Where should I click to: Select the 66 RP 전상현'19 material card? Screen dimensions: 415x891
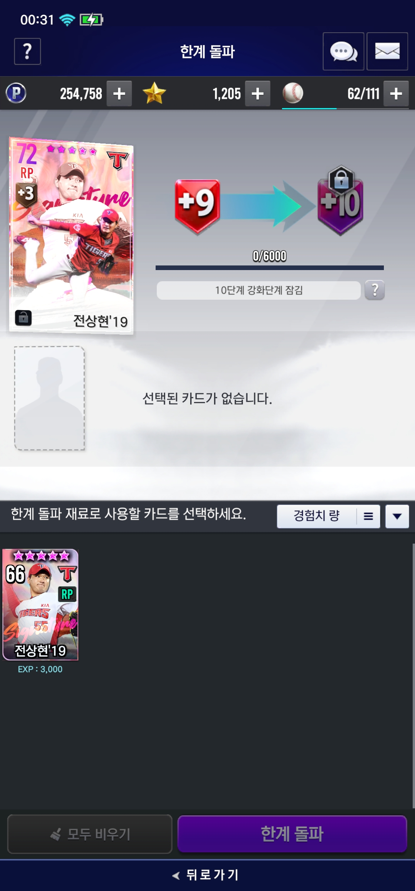click(x=40, y=605)
